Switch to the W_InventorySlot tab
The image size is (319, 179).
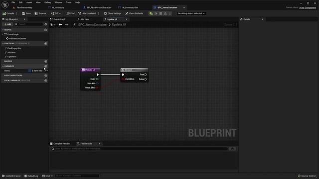[130, 7]
